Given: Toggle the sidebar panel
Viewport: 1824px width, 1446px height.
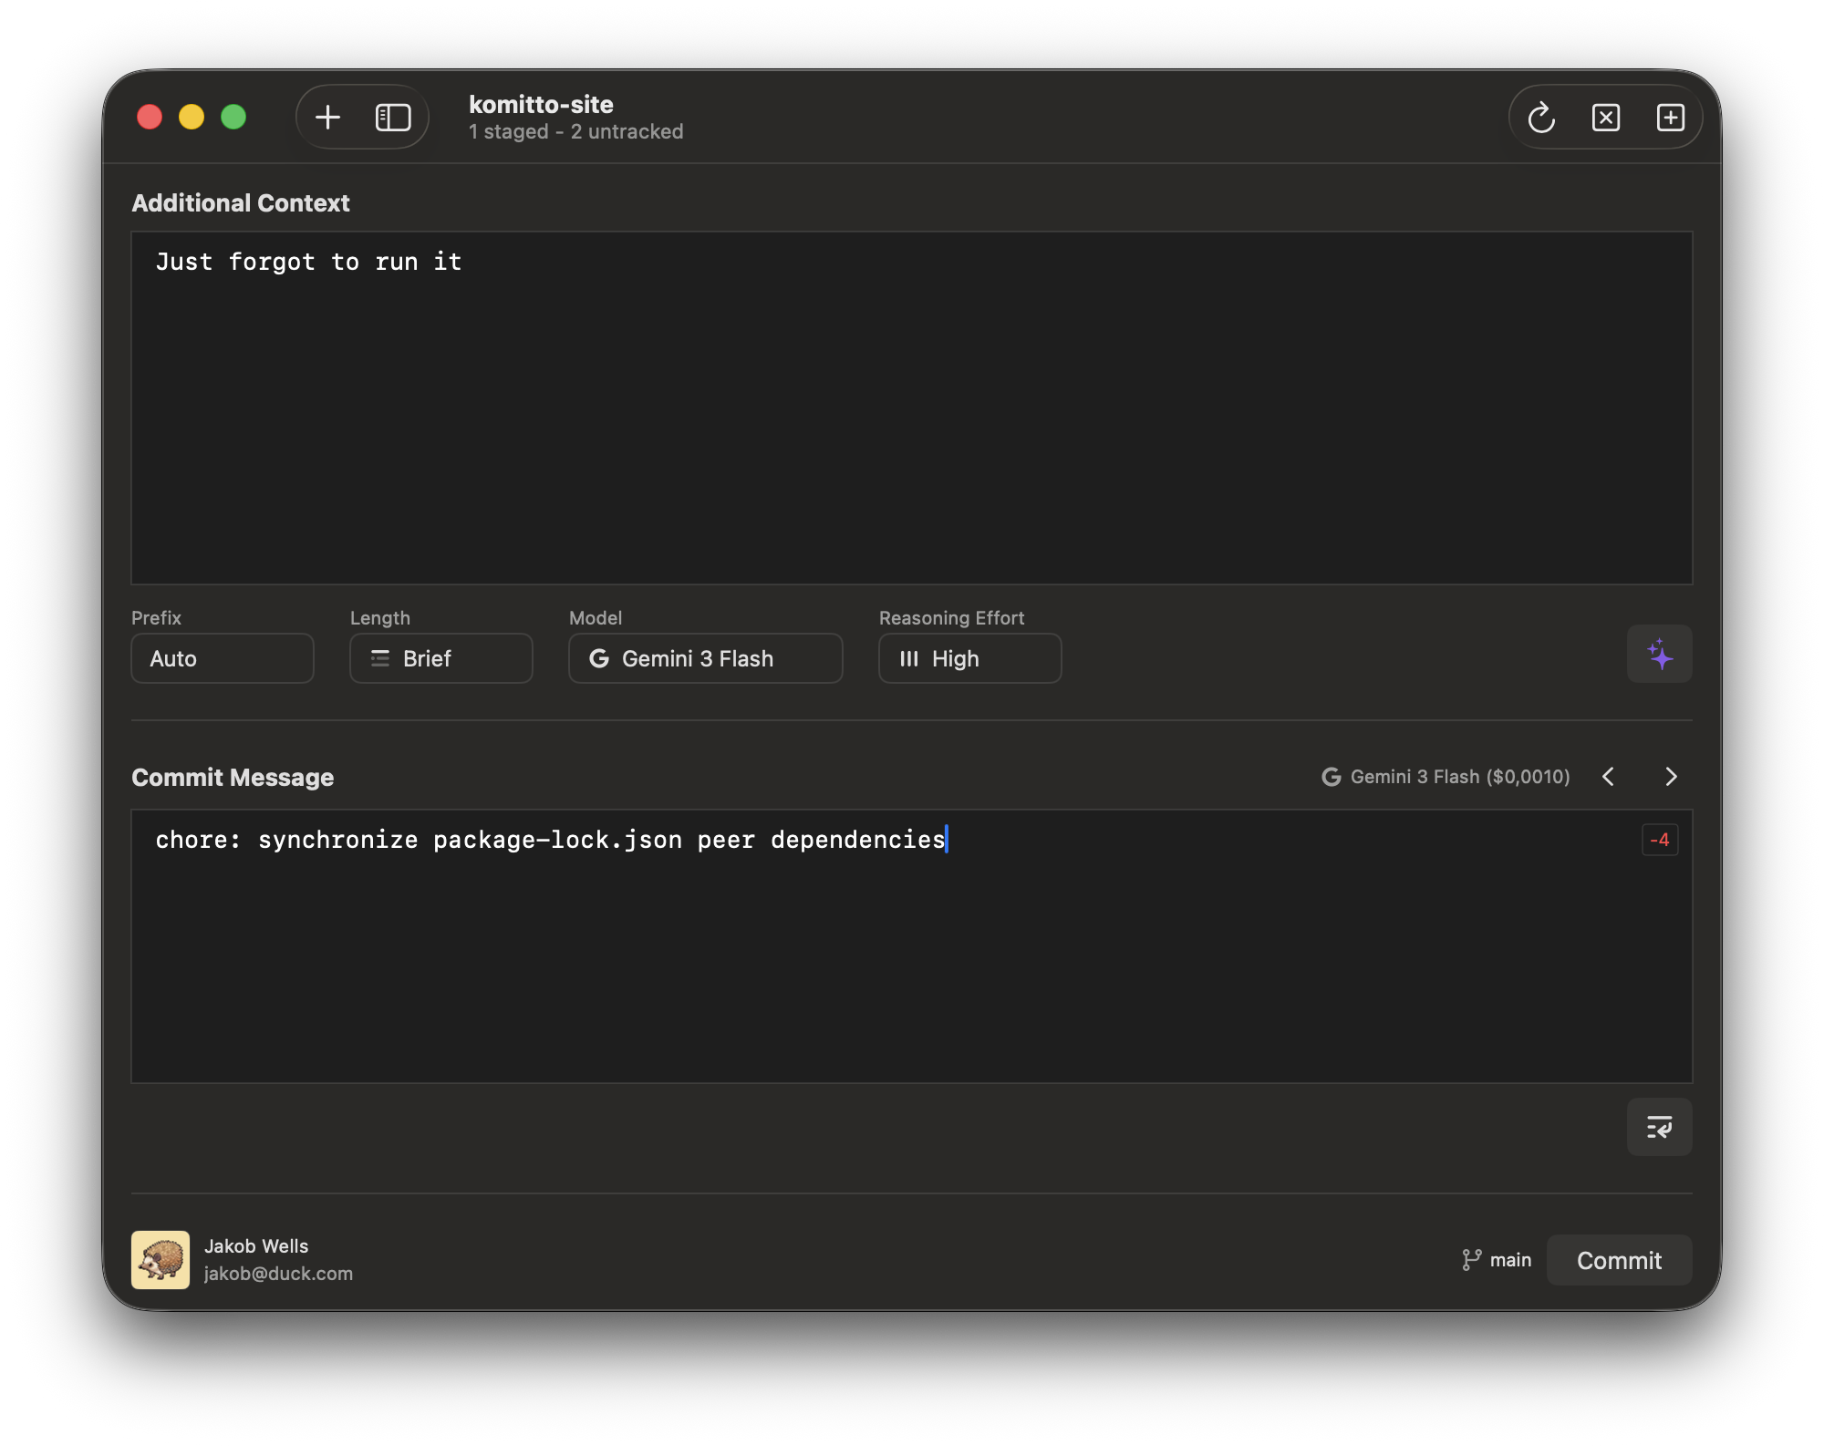Looking at the screenshot, I should click(x=392, y=117).
